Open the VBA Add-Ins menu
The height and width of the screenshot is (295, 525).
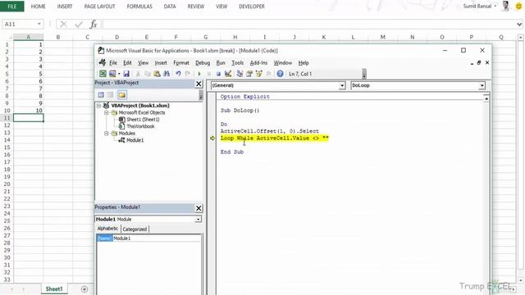point(259,63)
